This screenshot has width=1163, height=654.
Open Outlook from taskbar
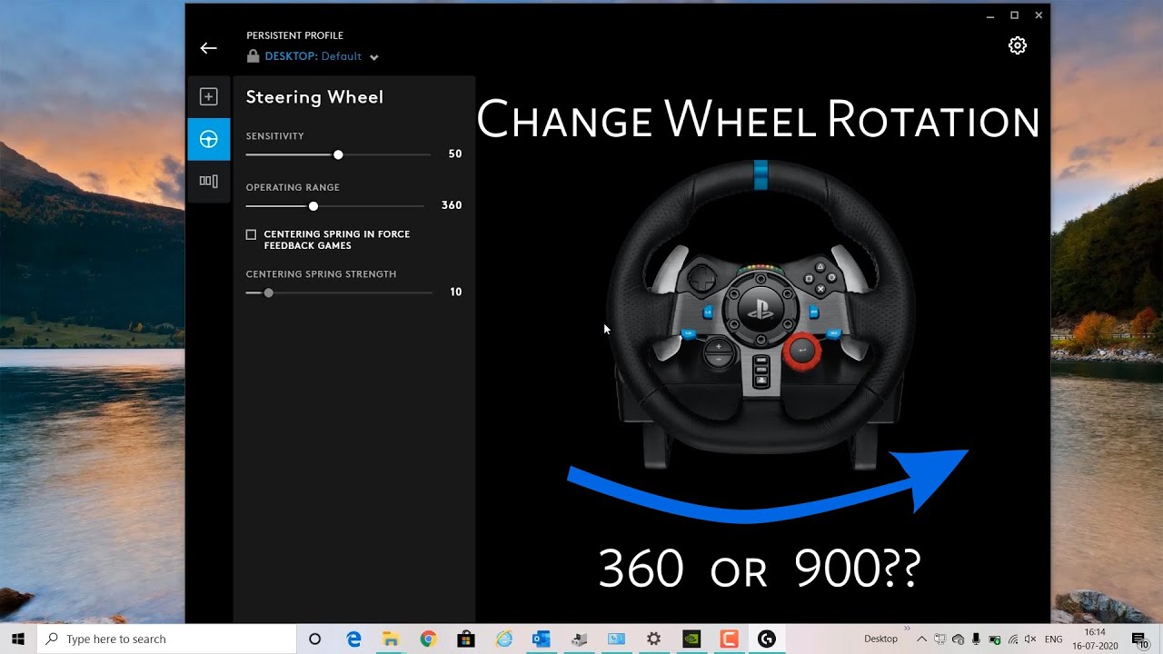pos(541,639)
